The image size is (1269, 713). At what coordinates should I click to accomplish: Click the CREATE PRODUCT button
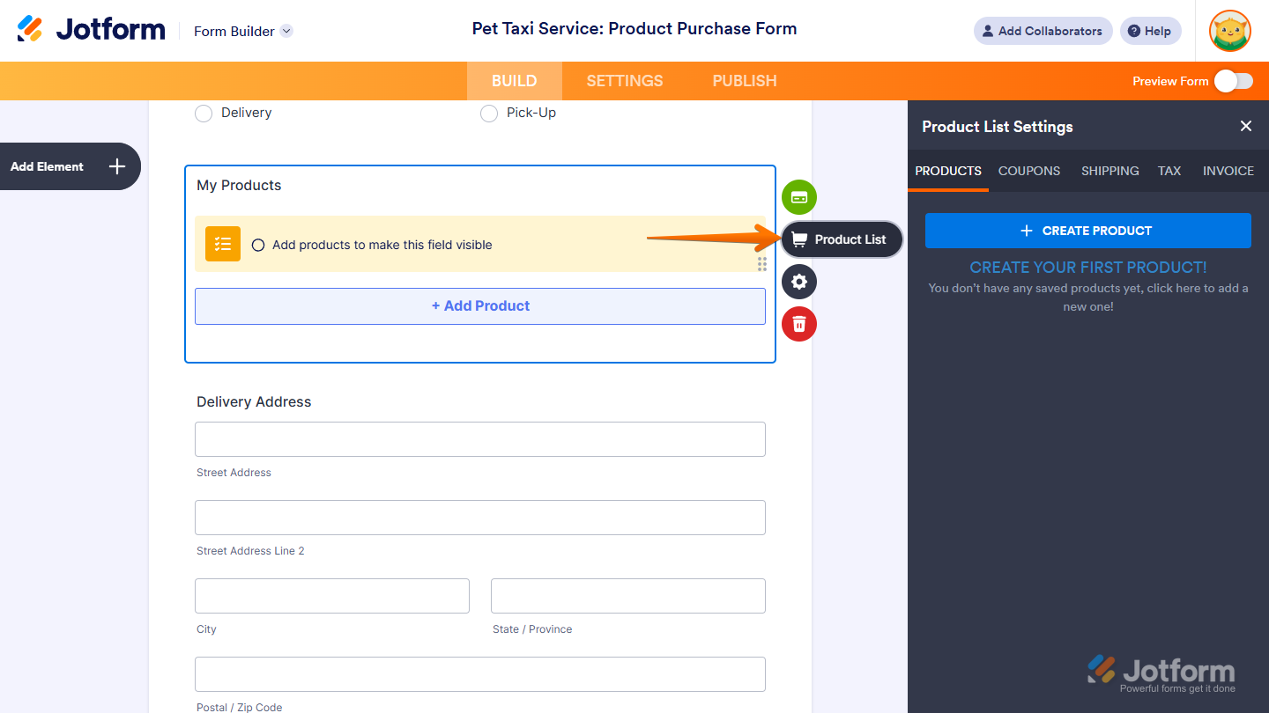pyautogui.click(x=1088, y=231)
